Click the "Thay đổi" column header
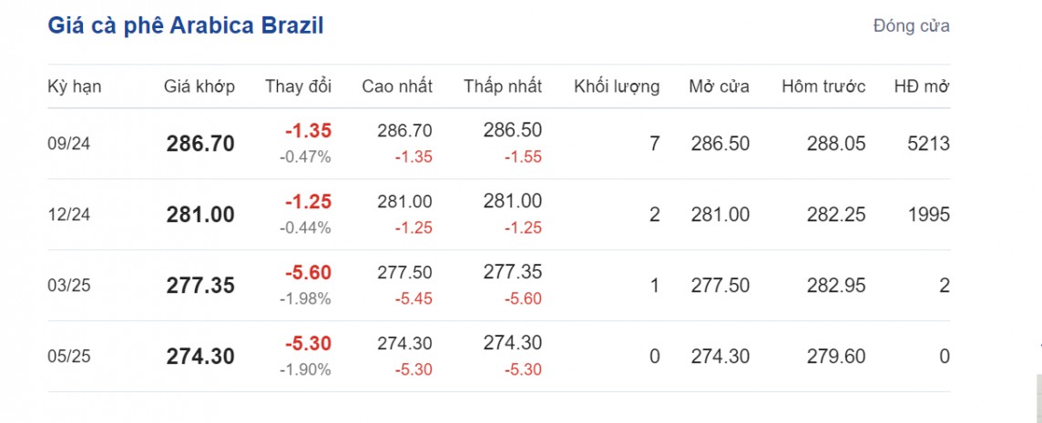Image resolution: width=1042 pixels, height=423 pixels. 298,87
